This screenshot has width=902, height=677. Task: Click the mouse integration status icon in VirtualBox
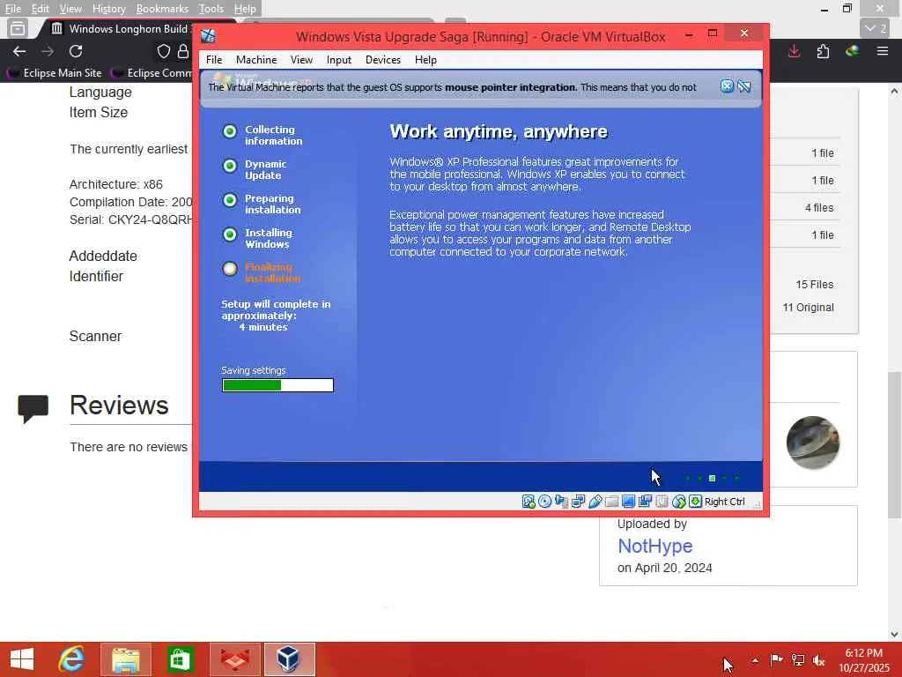tap(679, 502)
